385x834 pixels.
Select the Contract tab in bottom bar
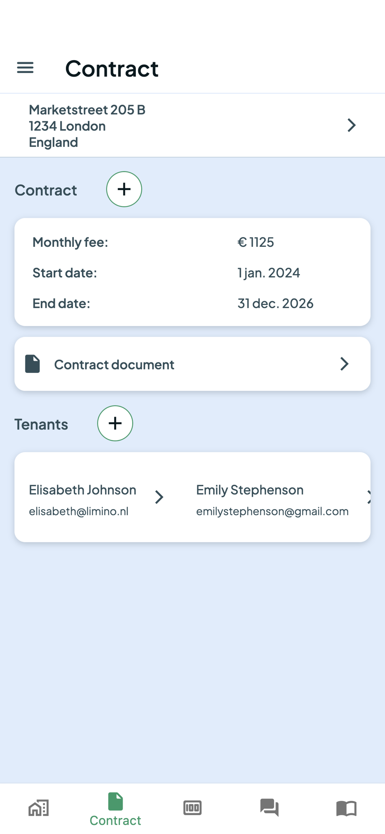pyautogui.click(x=115, y=809)
